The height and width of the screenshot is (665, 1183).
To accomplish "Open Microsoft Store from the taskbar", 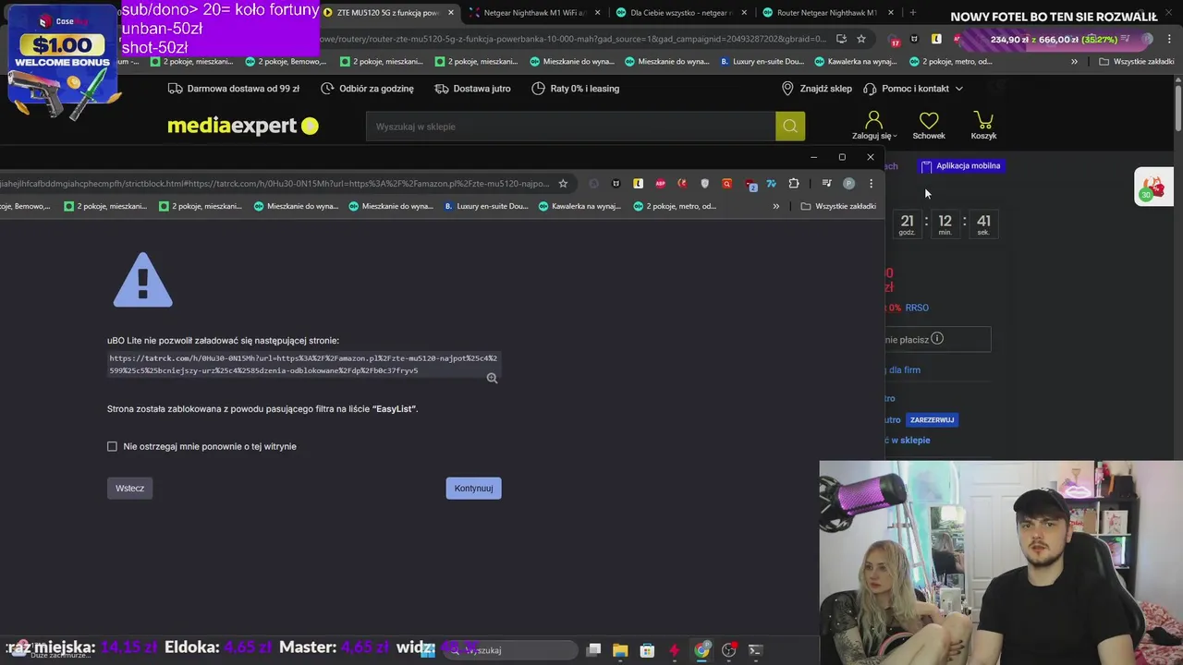I will (647, 650).
